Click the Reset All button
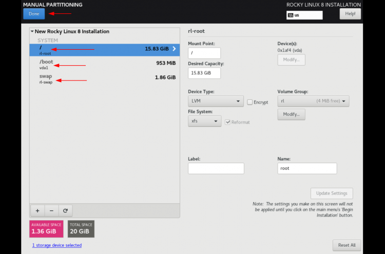This screenshot has width=385, height=254. click(x=346, y=245)
